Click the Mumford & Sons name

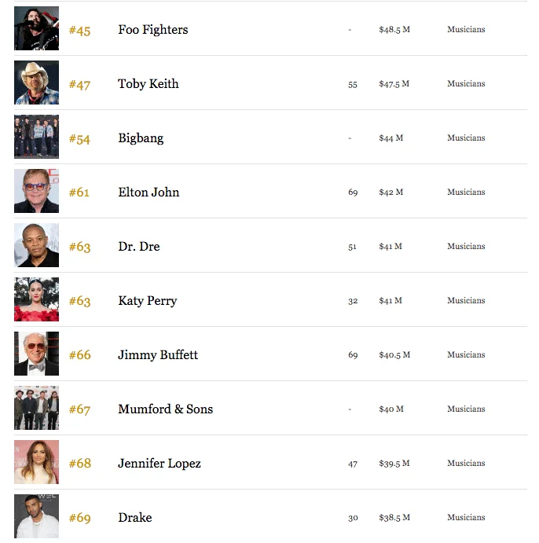tap(165, 409)
